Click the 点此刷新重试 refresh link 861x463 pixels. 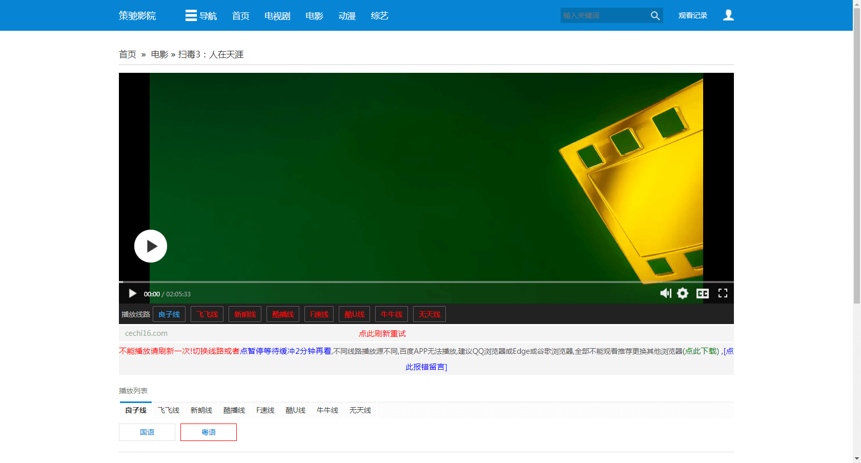(x=382, y=334)
